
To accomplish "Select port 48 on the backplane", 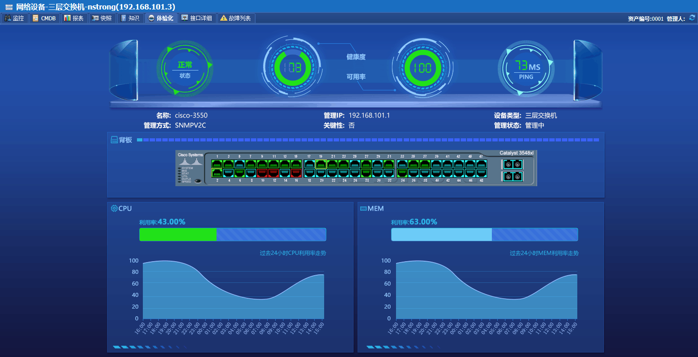I will click(481, 173).
